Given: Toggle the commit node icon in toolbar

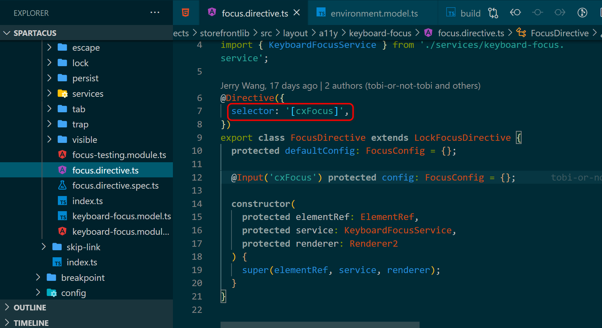Looking at the screenshot, I should pyautogui.click(x=537, y=13).
